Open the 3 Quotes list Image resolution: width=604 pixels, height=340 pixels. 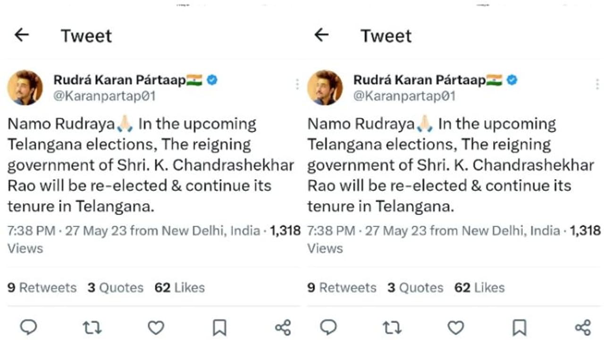pyautogui.click(x=116, y=288)
